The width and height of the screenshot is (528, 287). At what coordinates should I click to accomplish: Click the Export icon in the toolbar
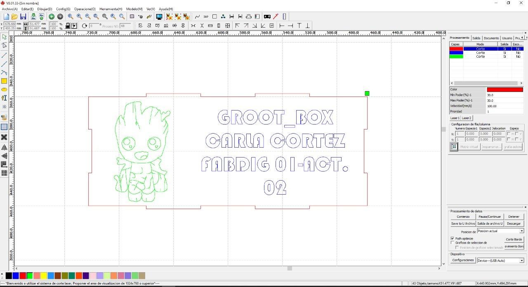point(41,16)
